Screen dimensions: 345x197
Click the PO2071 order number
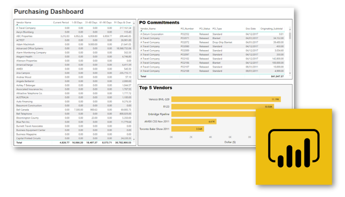pos(185,38)
